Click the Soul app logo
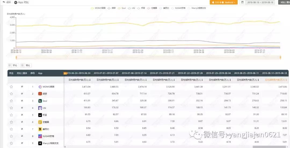290x148 pixels. click(x=40, y=101)
